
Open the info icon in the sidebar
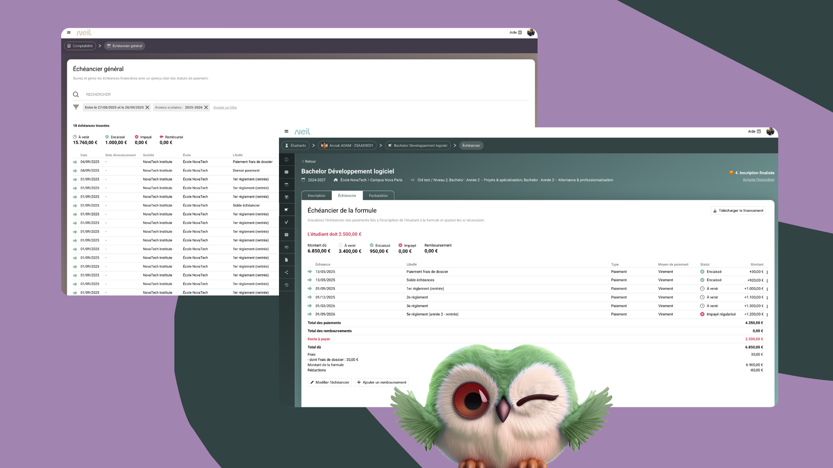coord(286,160)
